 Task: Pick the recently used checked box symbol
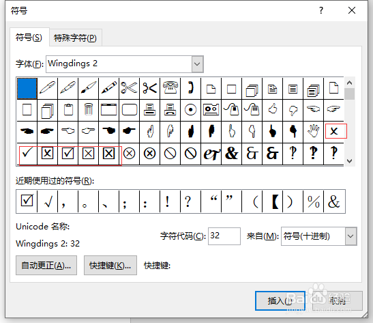[27, 201]
